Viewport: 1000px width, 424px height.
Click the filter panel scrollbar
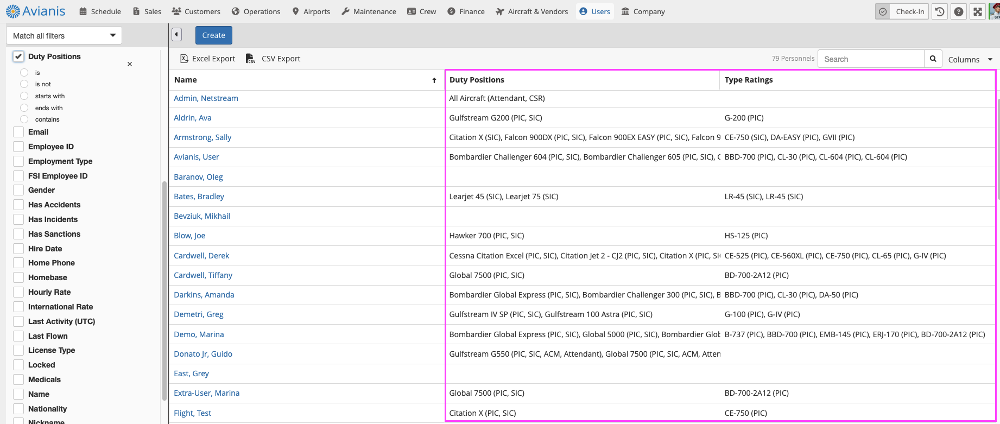[x=164, y=290]
